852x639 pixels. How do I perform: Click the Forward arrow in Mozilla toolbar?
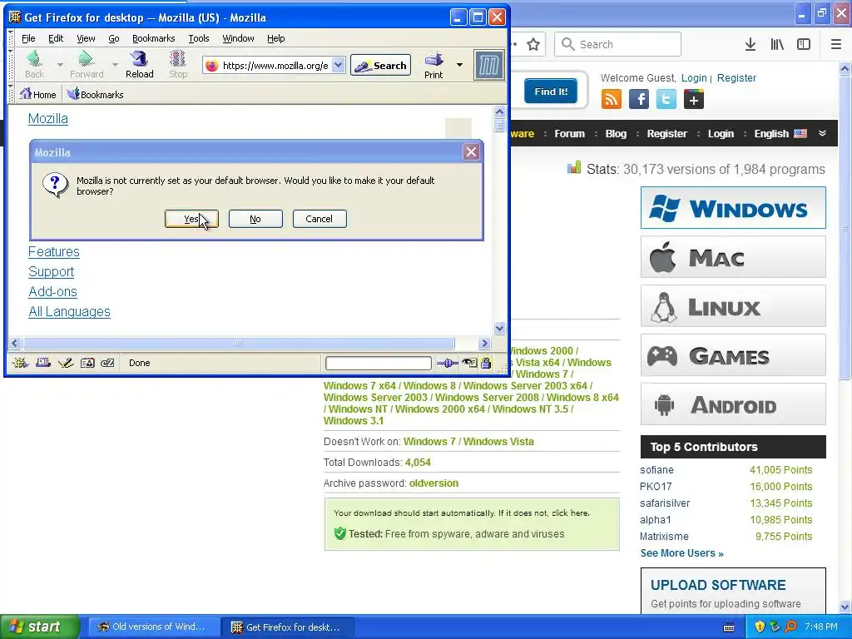click(87, 65)
